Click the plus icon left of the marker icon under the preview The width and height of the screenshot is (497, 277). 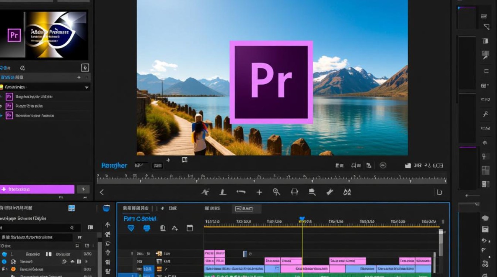[169, 160]
